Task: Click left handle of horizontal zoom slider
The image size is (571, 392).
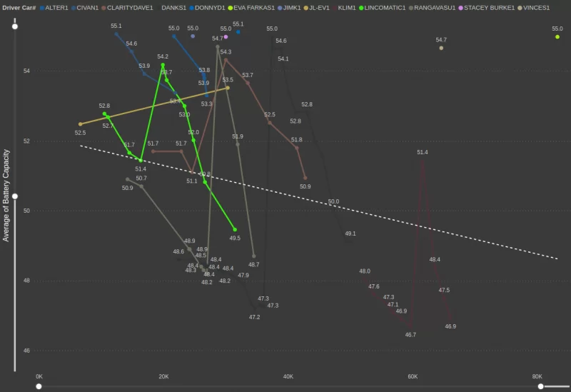Action: point(39,386)
